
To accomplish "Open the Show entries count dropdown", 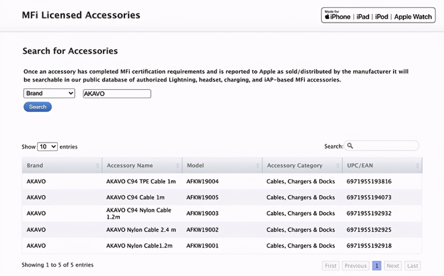I will (47, 147).
